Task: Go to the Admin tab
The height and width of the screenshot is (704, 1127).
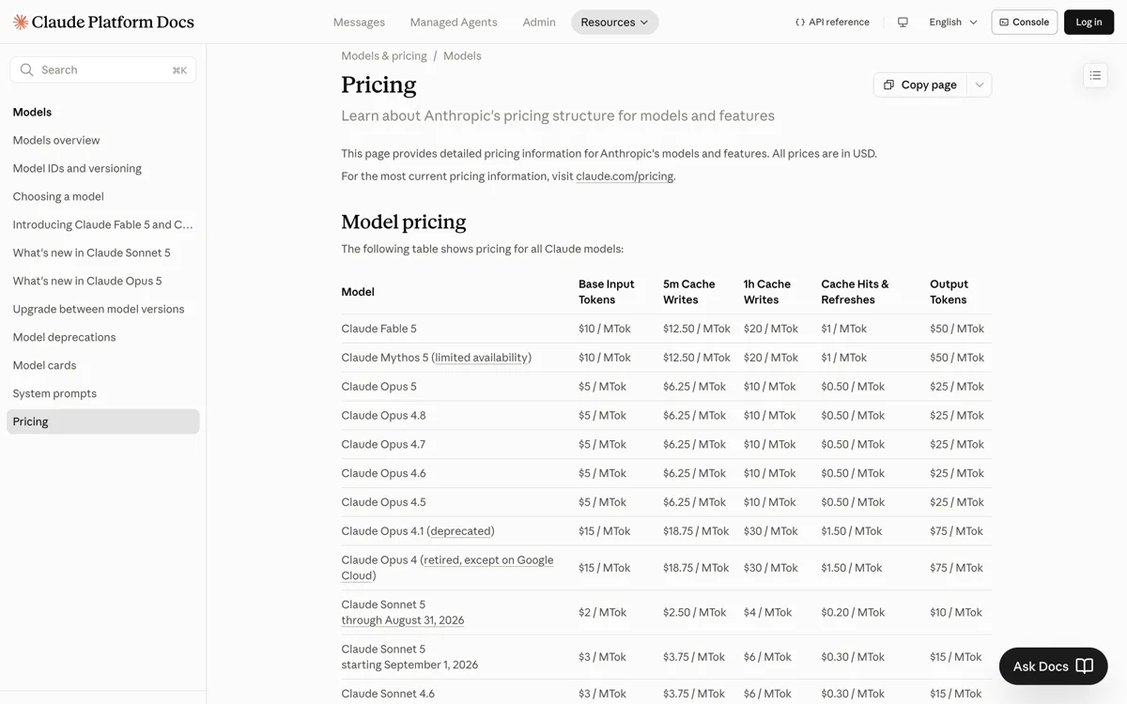Action: coord(539,22)
